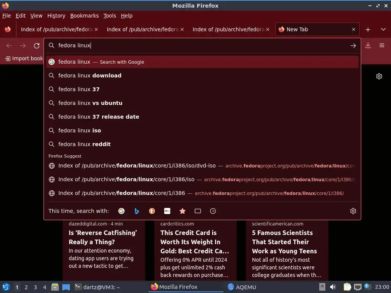This screenshot has height=293, width=391.
Task: Switch to workspace 1 in taskbar
Action: pyautogui.click(x=17, y=287)
